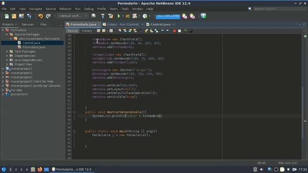Click the Save All toolbar icon
The height and width of the screenshot is (173, 308).
[x=29, y=16]
